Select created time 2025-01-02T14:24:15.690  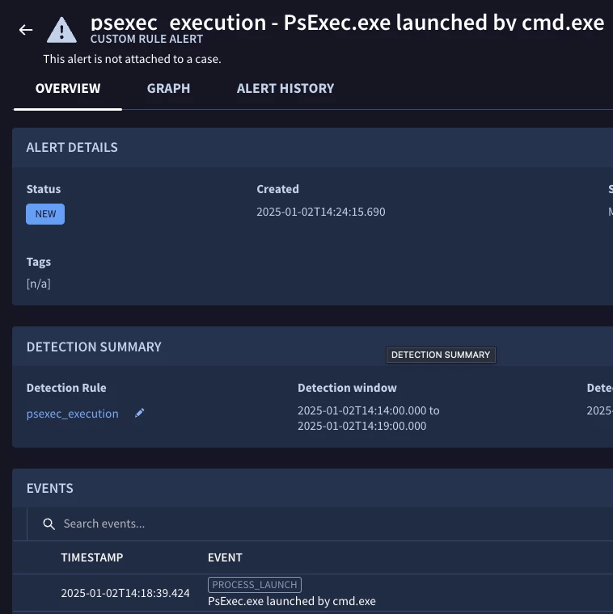pos(321,212)
